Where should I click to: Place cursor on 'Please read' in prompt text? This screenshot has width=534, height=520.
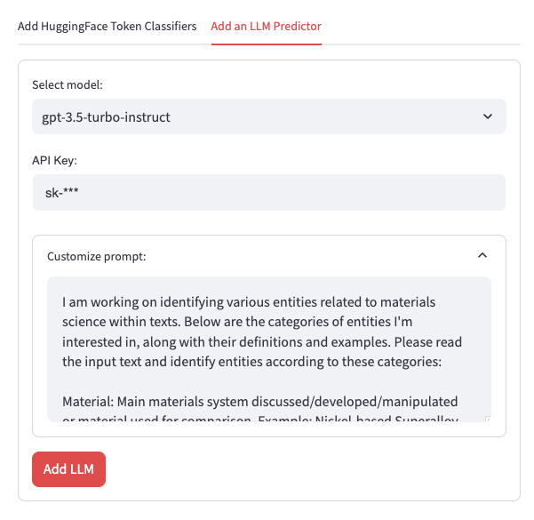click(x=428, y=342)
